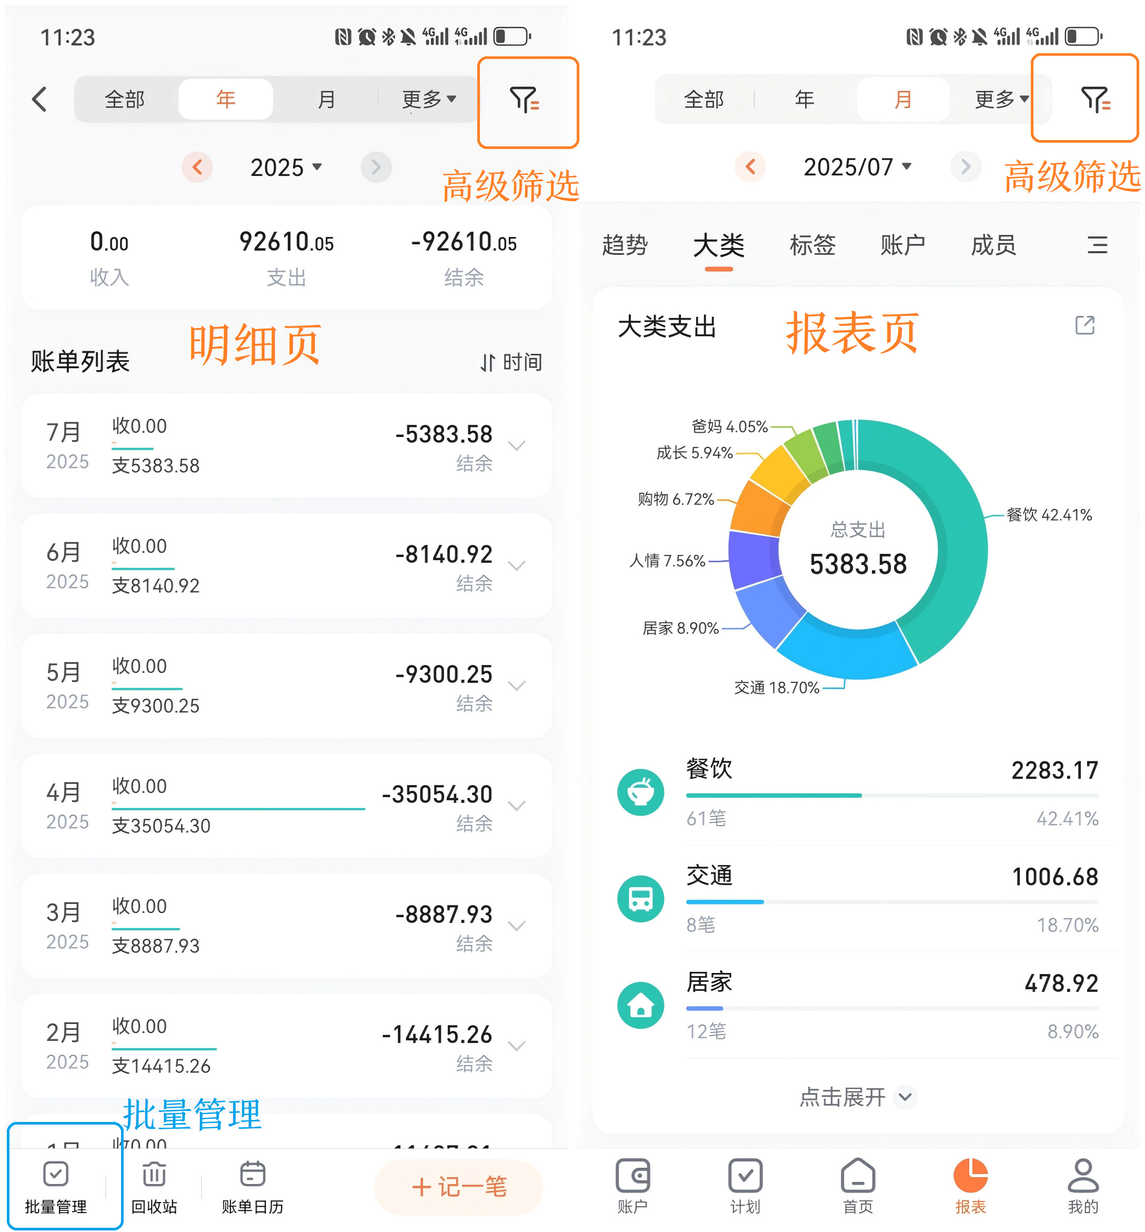Tap back arrow on bill detail page

(x=39, y=99)
